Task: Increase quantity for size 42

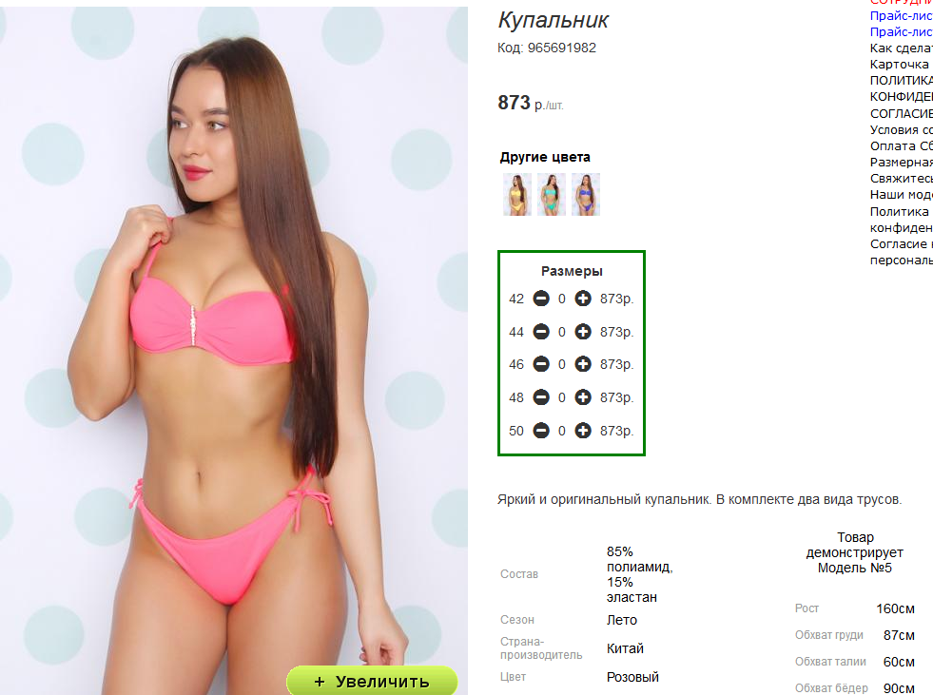Action: coord(582,299)
